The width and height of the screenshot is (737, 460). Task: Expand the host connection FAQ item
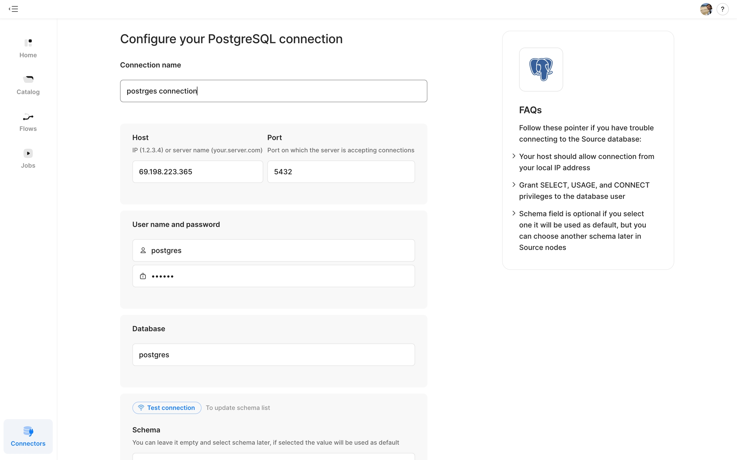click(514, 156)
